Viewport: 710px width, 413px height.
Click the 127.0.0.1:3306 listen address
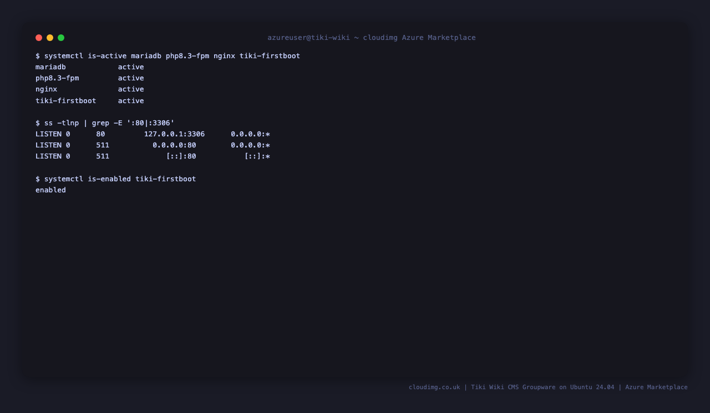pos(174,134)
